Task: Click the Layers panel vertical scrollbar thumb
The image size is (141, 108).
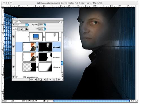Action: coord(62,63)
